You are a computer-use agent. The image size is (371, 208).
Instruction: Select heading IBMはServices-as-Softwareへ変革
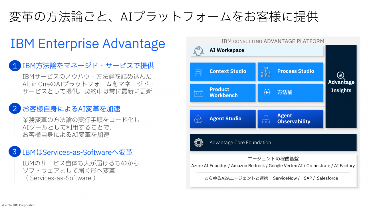point(78,152)
